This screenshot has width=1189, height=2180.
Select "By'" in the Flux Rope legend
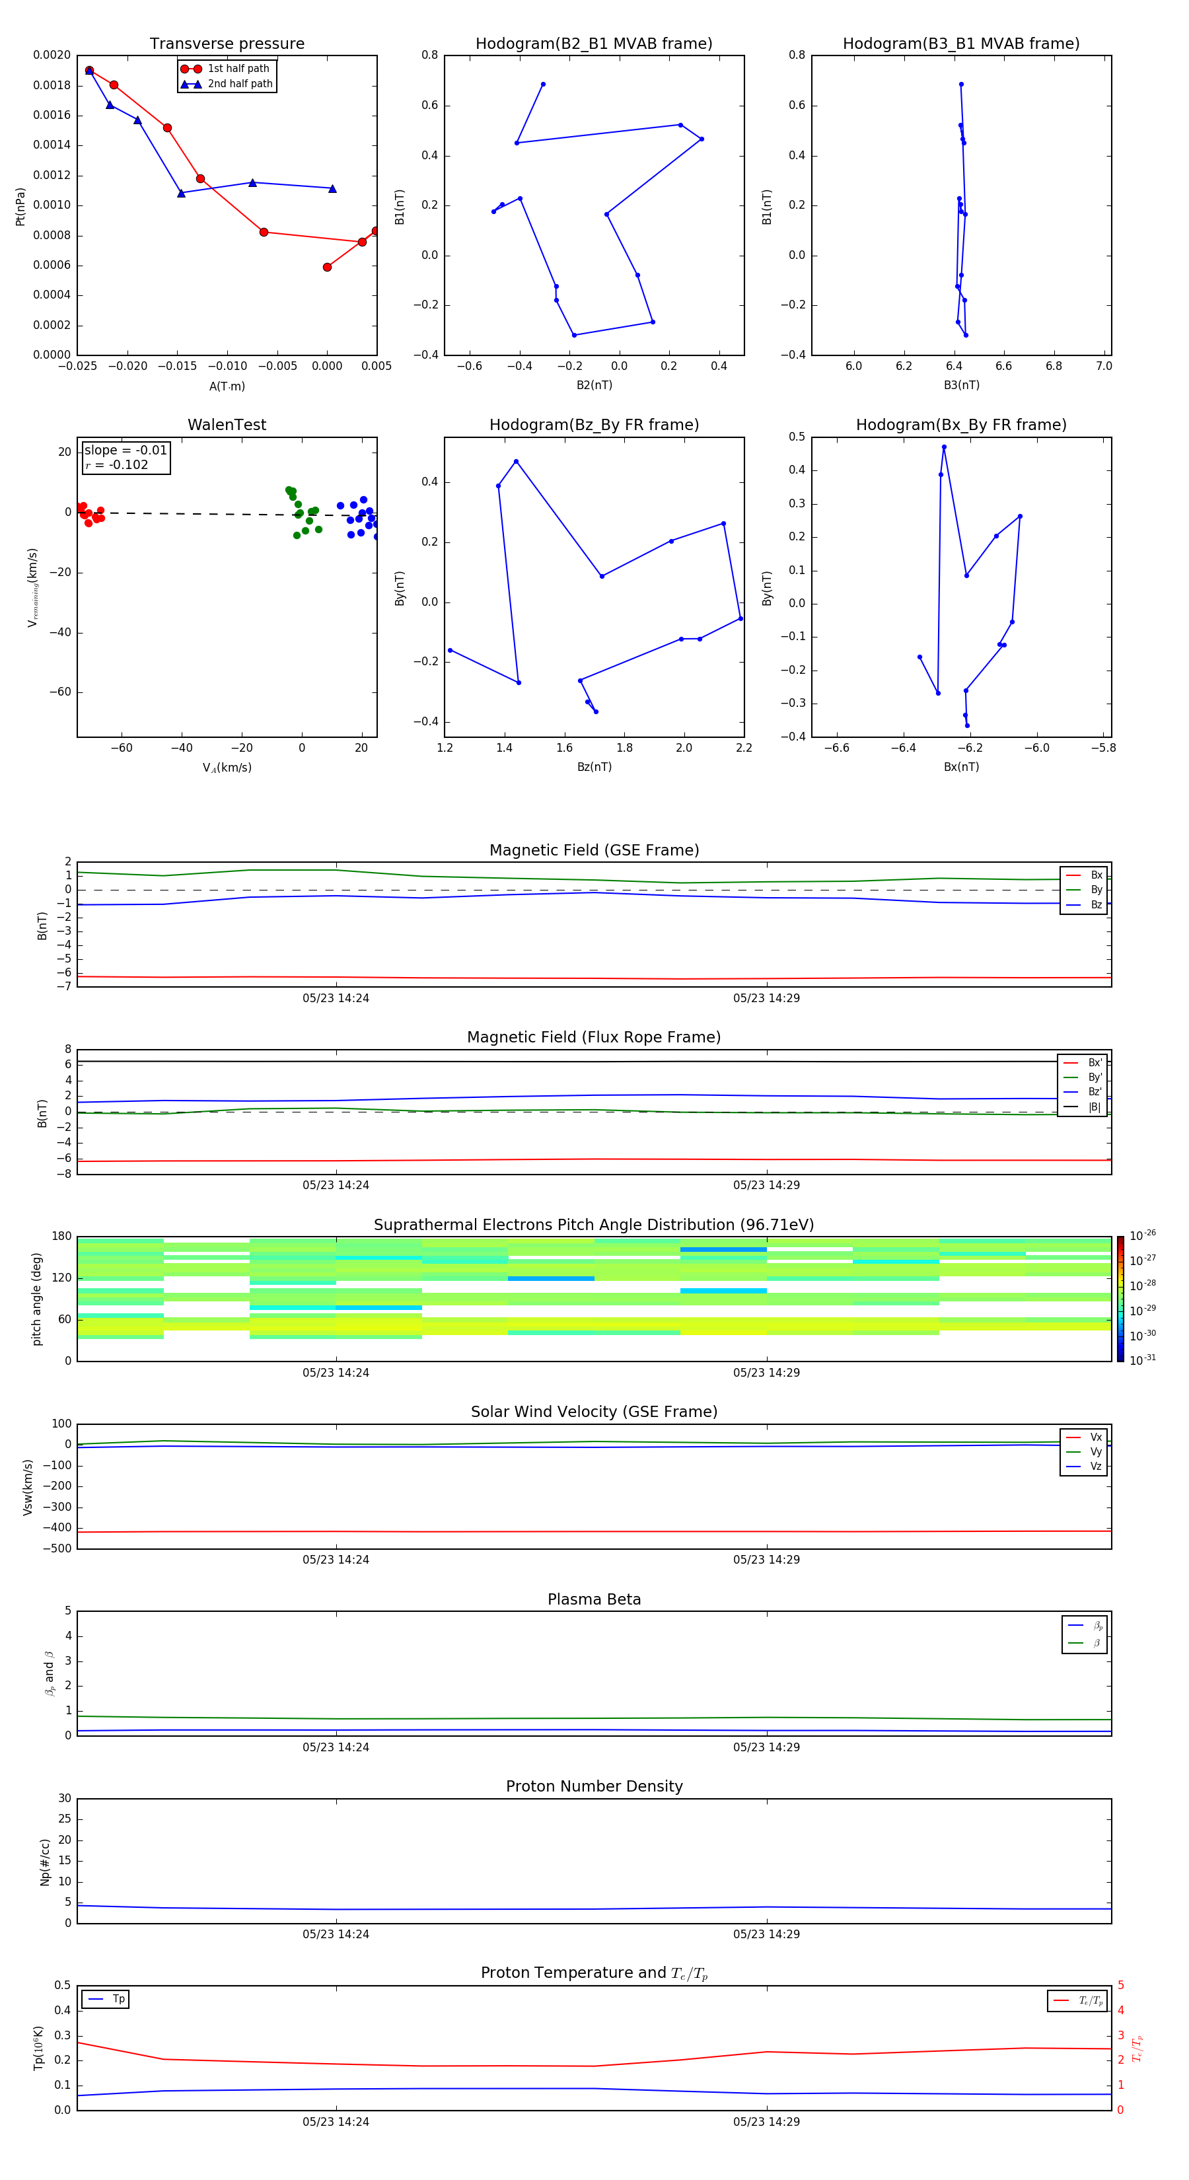coord(1083,1077)
